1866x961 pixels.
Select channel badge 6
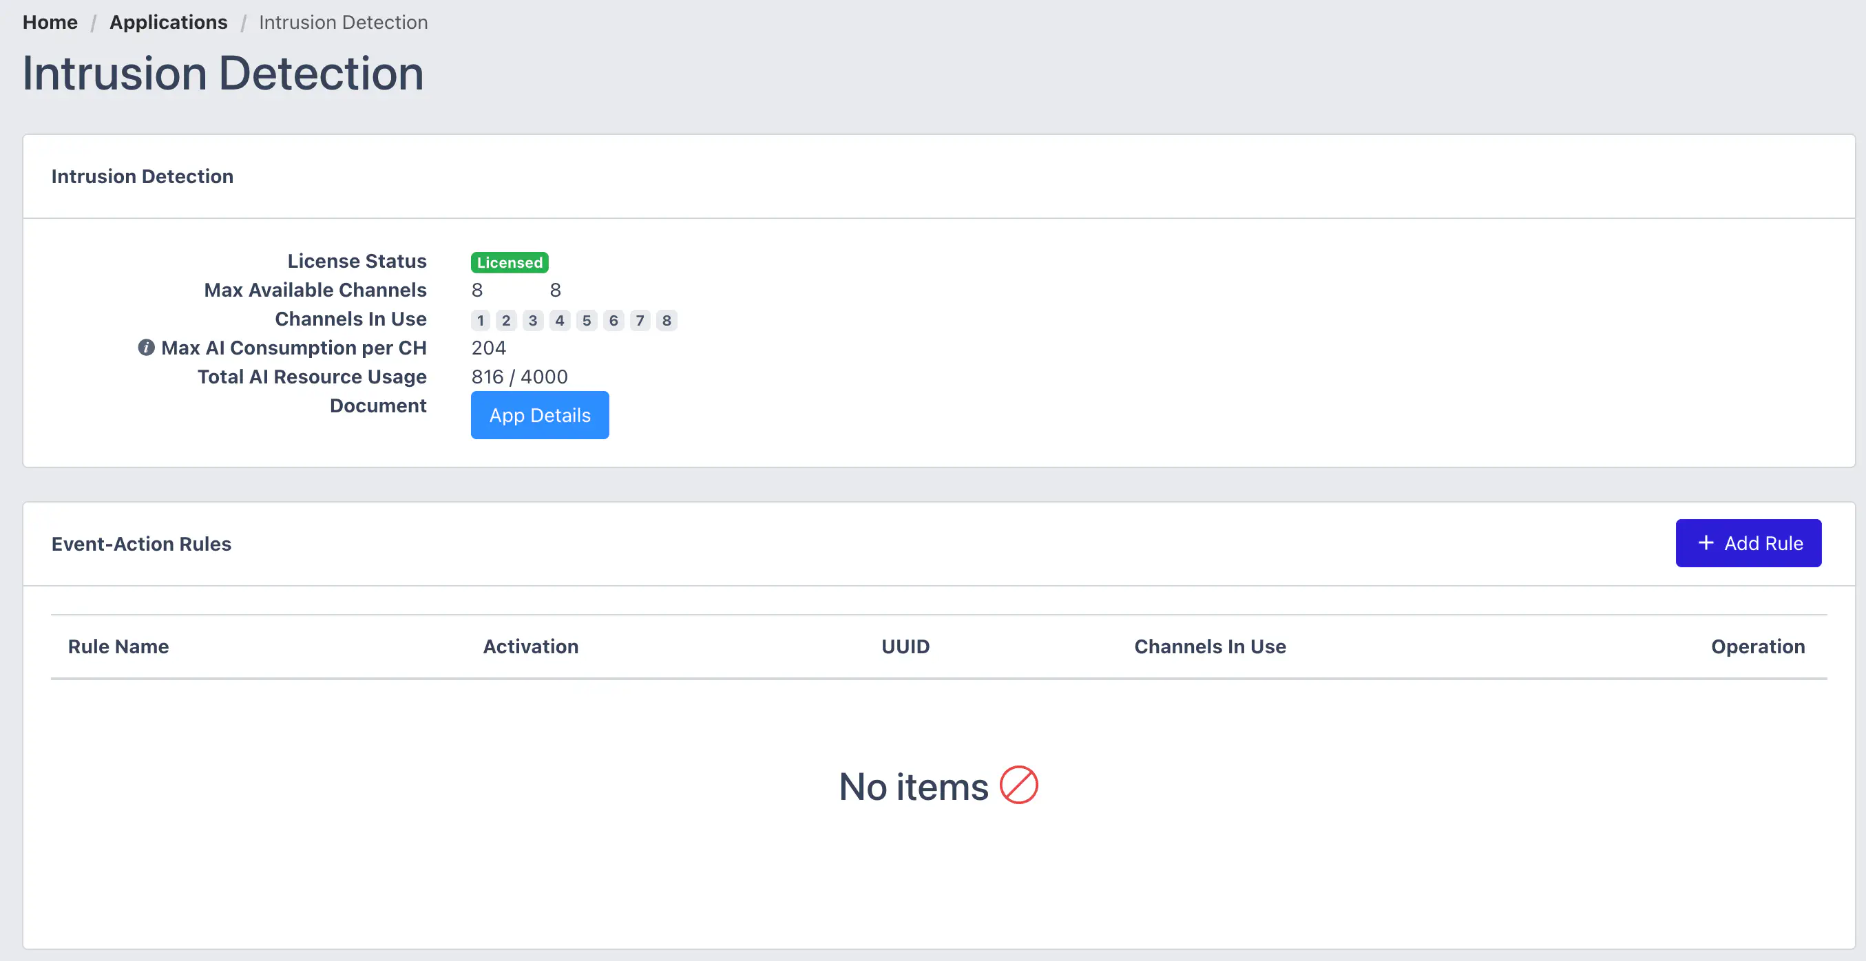click(614, 320)
